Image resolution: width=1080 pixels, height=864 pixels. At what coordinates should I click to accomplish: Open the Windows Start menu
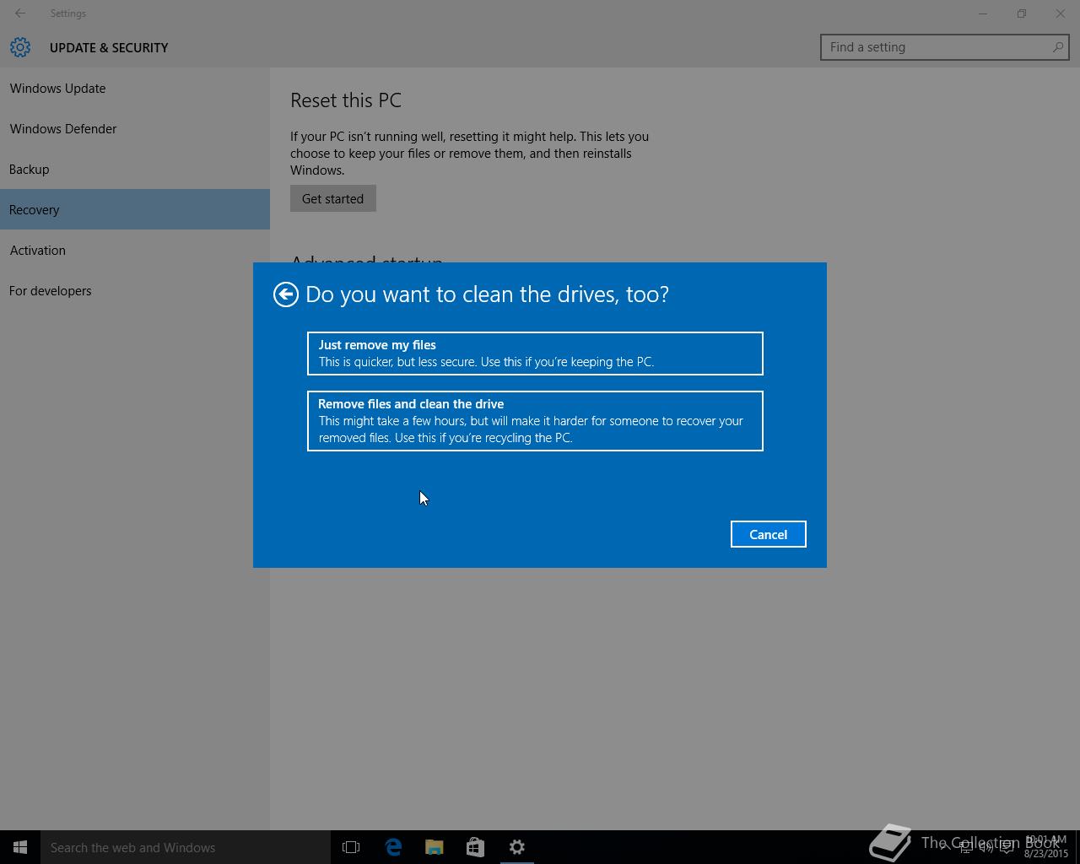tap(20, 847)
